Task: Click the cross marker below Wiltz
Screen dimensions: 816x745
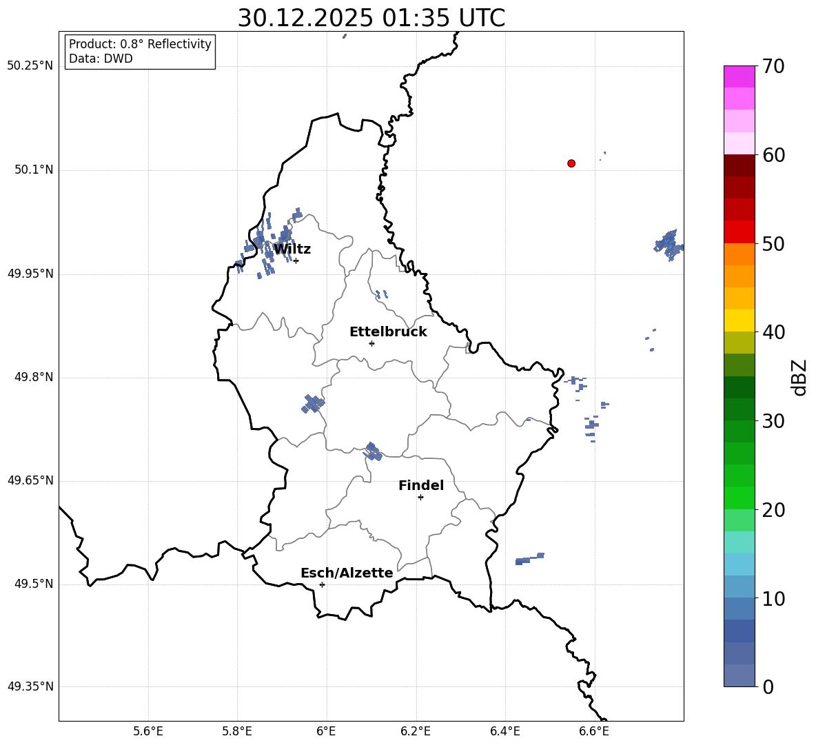Action: click(296, 261)
